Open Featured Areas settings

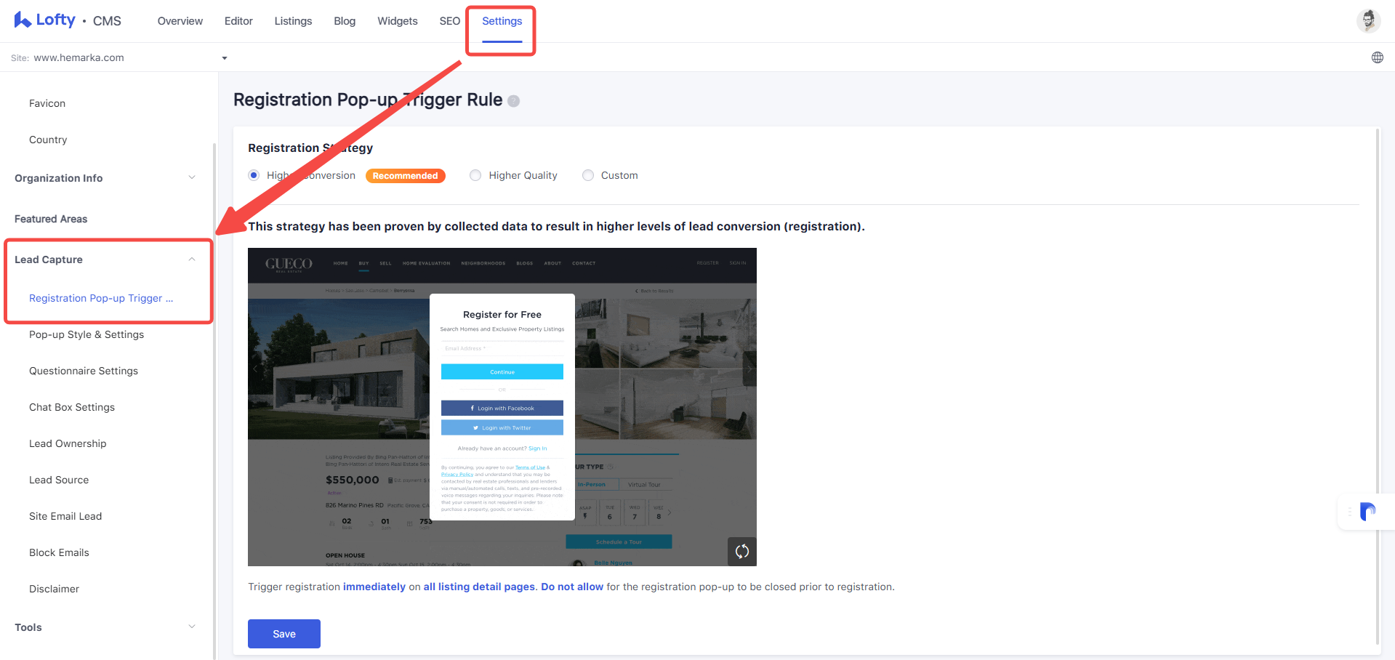pyautogui.click(x=51, y=219)
